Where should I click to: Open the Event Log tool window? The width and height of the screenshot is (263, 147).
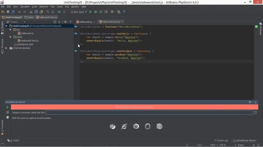click(x=221, y=140)
